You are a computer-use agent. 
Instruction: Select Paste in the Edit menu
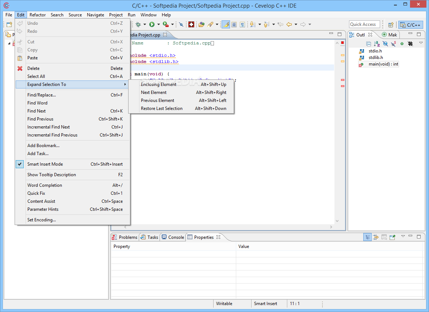click(x=73, y=58)
